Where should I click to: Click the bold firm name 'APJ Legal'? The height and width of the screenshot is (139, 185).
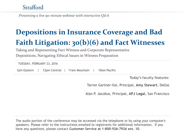(x=137, y=94)
